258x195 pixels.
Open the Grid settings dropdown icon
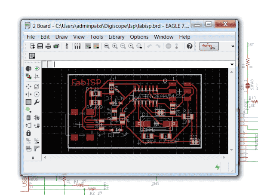32,56
